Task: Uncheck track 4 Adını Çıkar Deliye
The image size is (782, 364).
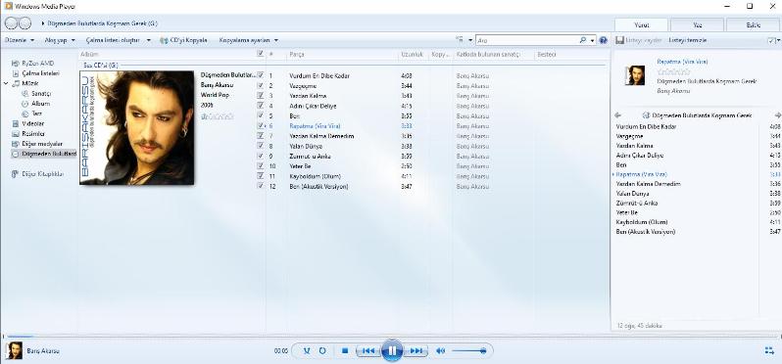Action: tap(260, 106)
